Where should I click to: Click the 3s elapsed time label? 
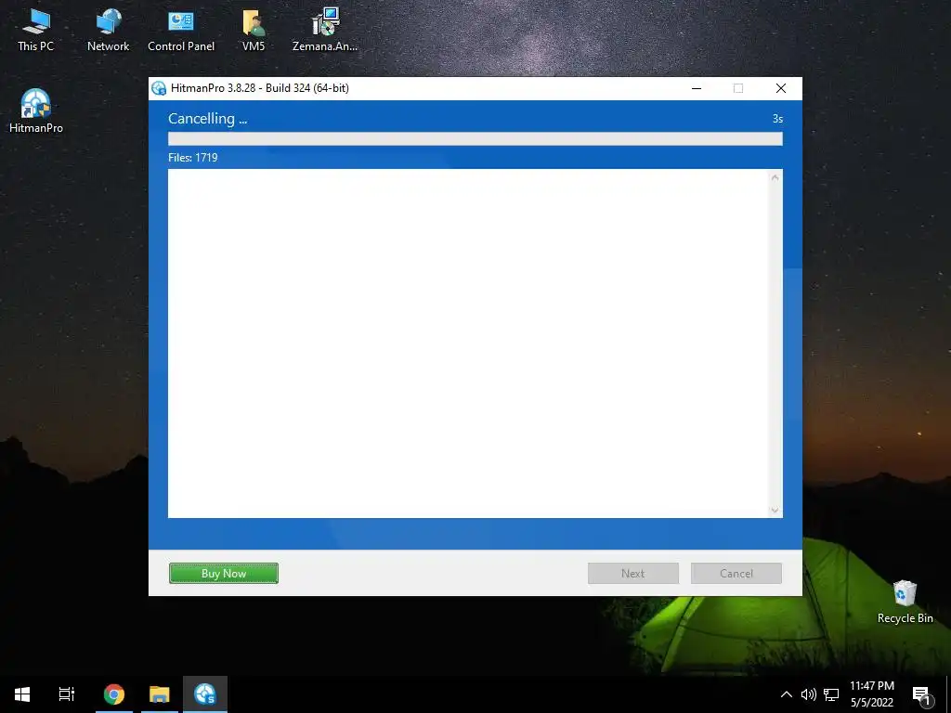(777, 119)
